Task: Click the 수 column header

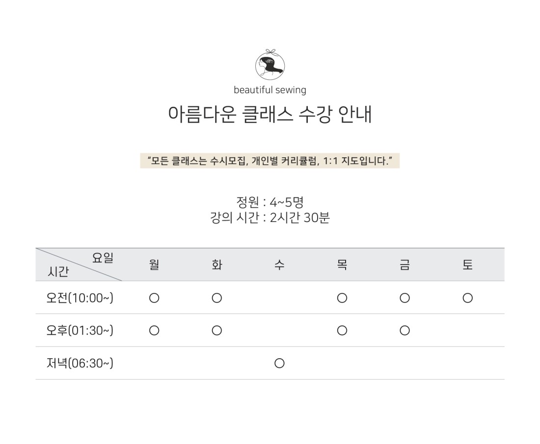Action: (x=279, y=265)
